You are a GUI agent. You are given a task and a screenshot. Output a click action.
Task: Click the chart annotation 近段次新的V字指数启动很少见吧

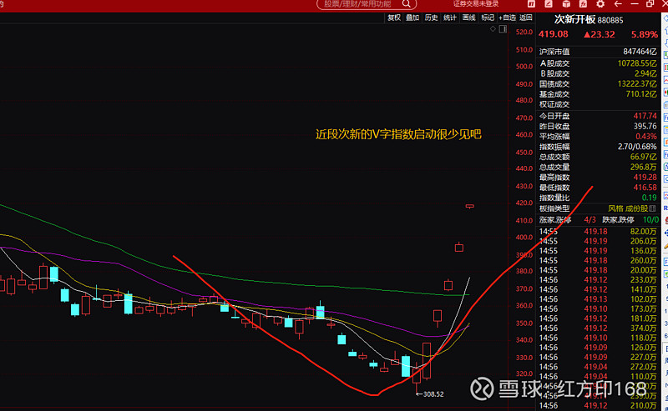click(x=398, y=134)
